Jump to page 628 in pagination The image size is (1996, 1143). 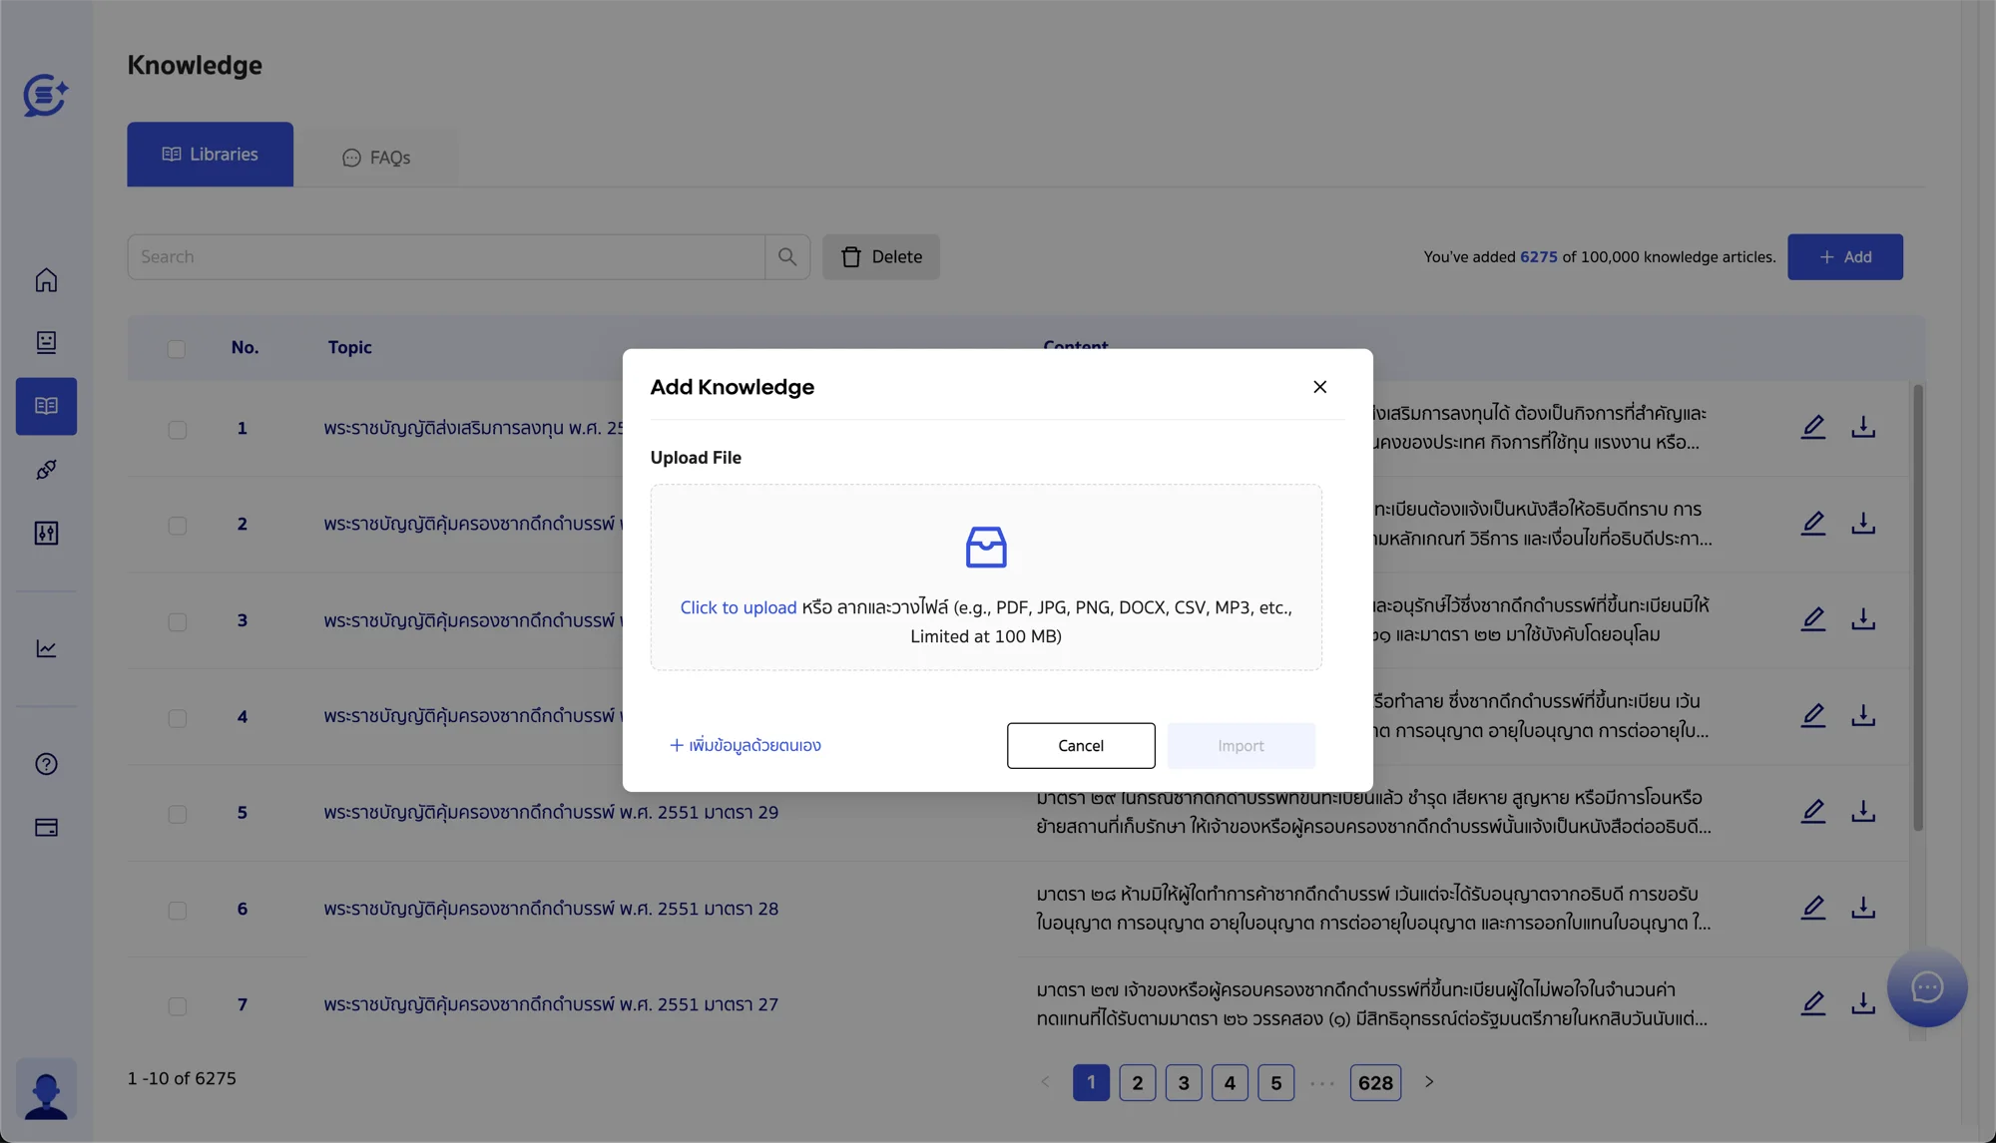click(1375, 1083)
